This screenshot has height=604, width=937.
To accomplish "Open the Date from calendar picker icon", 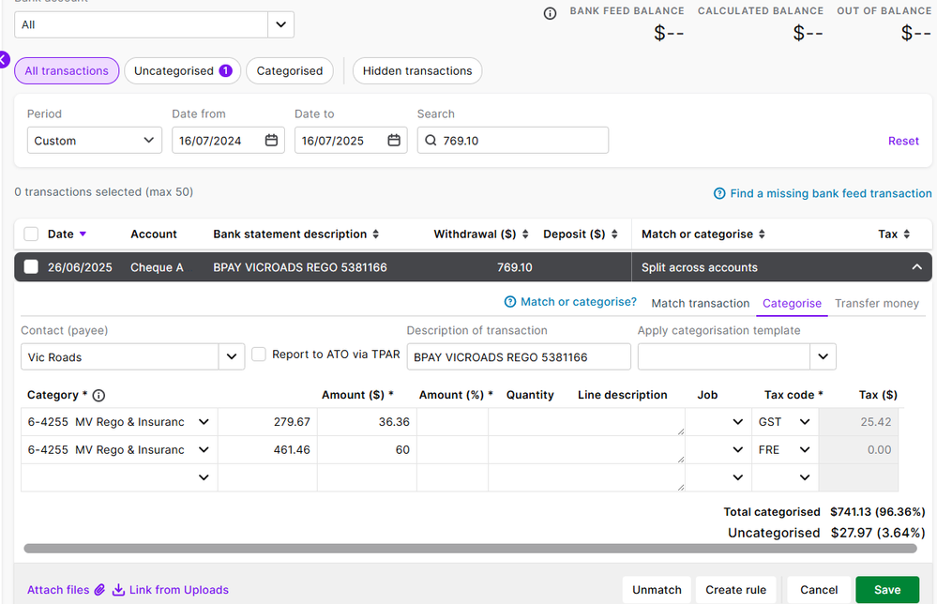I will coord(271,141).
